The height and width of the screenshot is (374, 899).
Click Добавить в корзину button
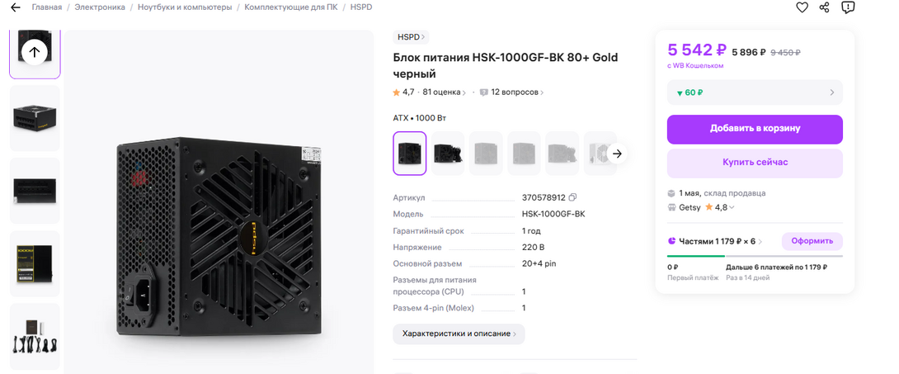tap(754, 129)
